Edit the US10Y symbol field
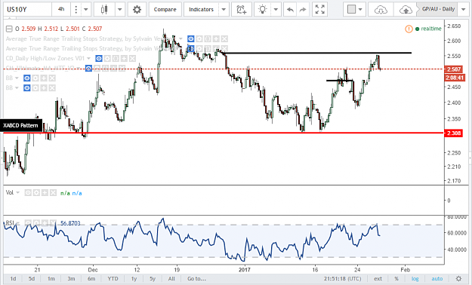The width and height of the screenshot is (472, 285). click(27, 10)
